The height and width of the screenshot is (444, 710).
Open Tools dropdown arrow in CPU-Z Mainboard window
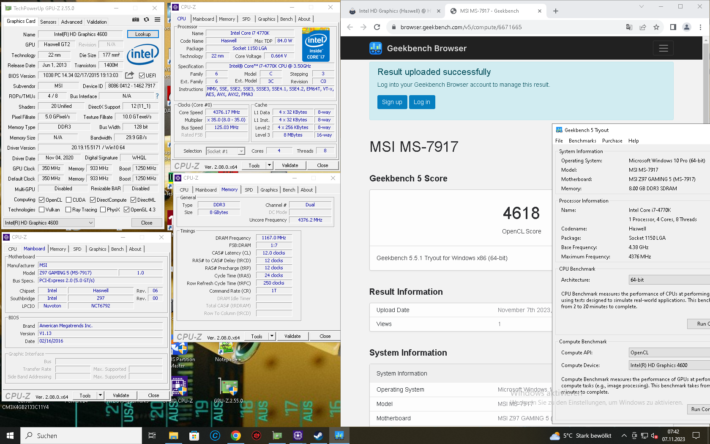coord(100,395)
